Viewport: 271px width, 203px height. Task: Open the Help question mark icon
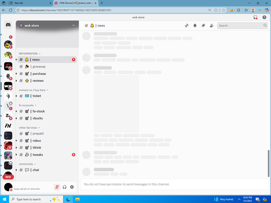click(x=264, y=17)
